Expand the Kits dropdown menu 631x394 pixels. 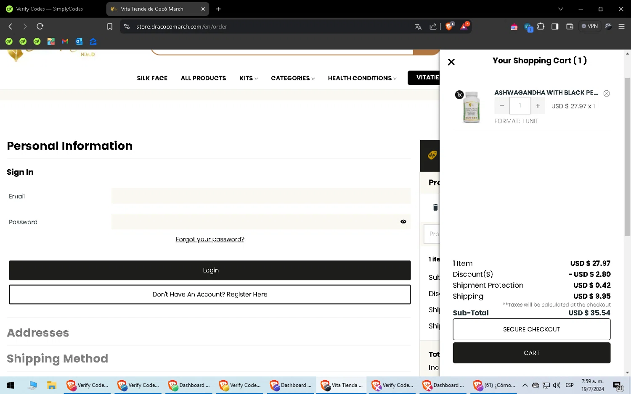(x=249, y=78)
